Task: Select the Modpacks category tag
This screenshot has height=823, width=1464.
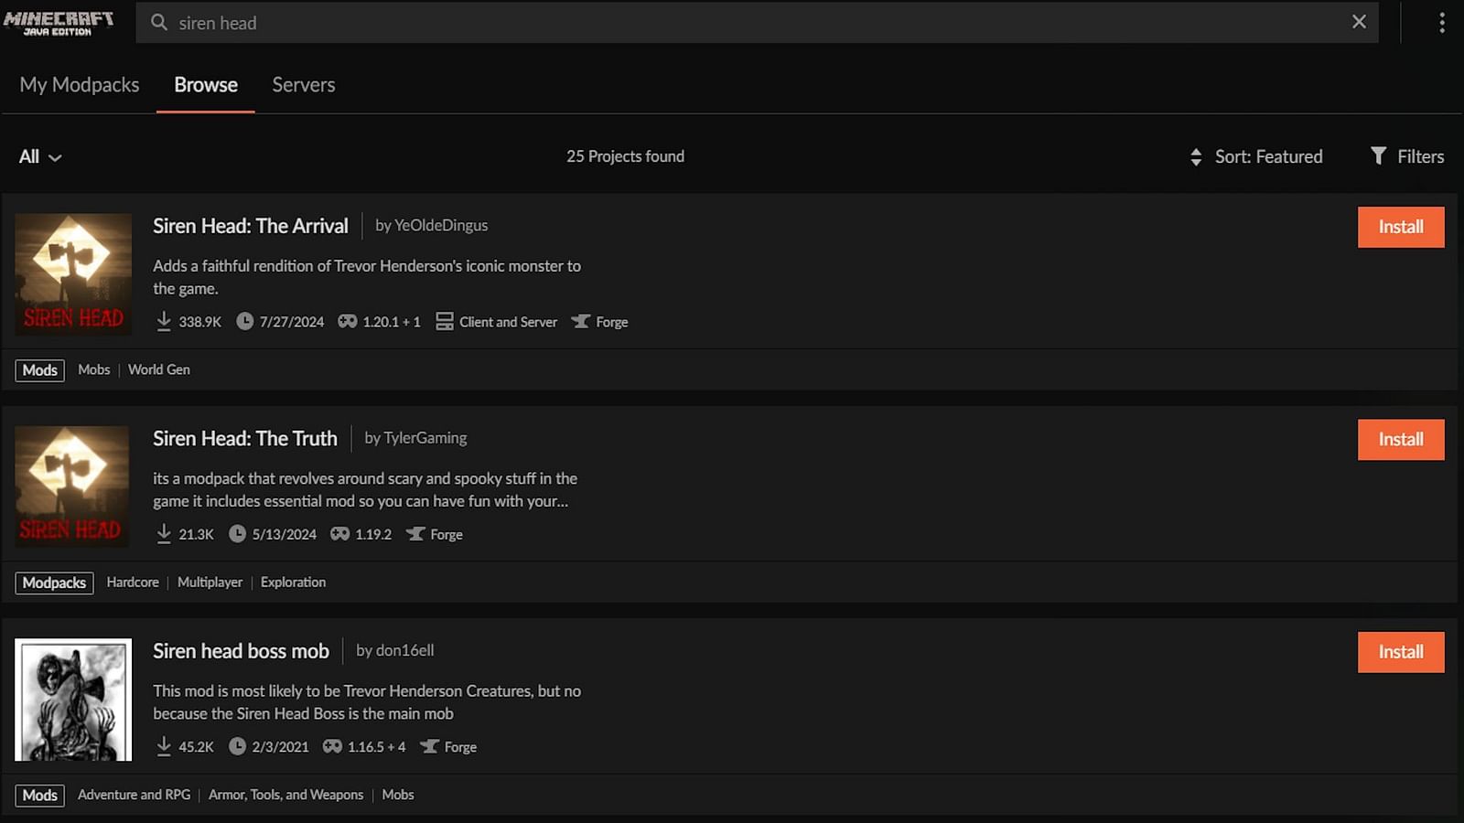Action: click(x=54, y=583)
